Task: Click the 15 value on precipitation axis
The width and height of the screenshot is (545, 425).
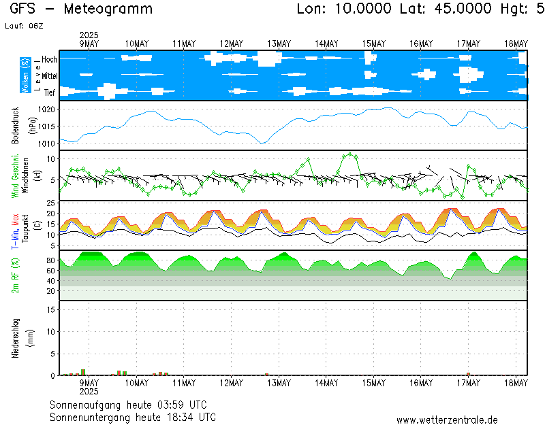Action: [x=51, y=309]
